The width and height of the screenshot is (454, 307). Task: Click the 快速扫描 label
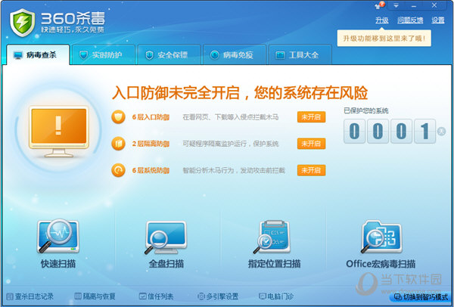[x=58, y=264]
